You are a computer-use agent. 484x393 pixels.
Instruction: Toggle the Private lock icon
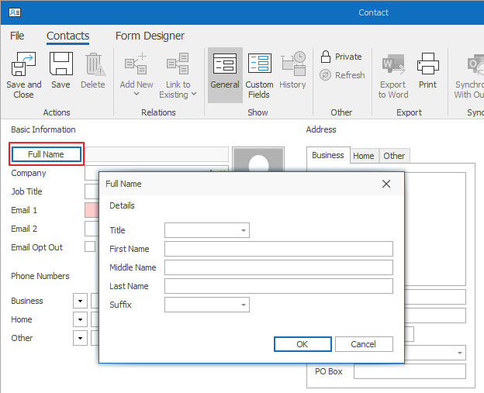click(x=327, y=57)
